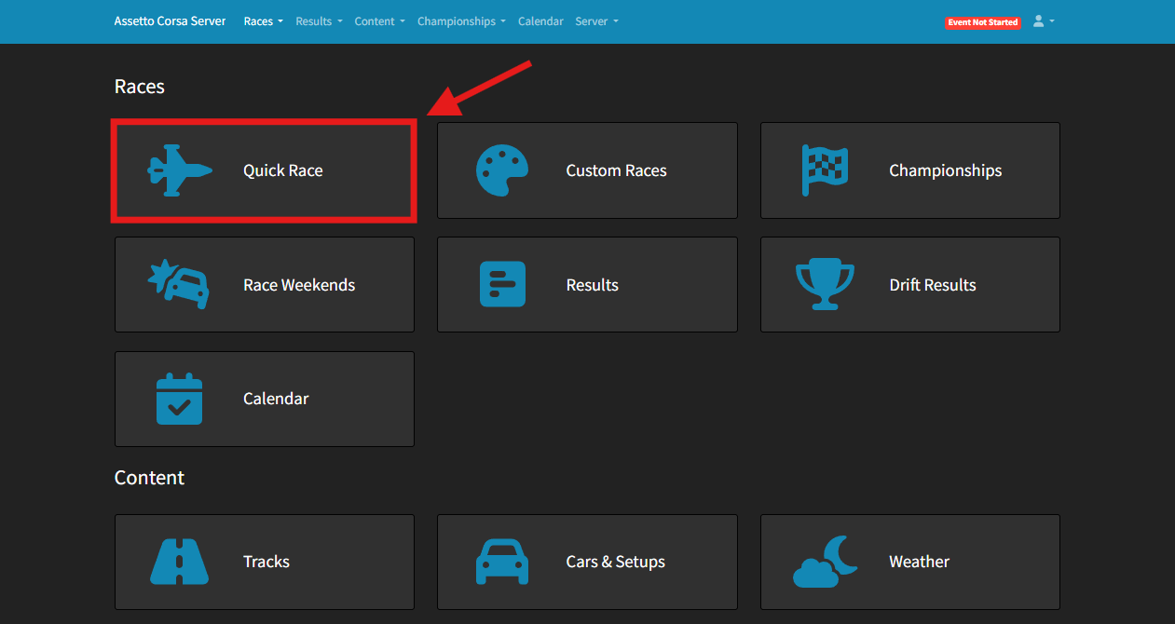1175x624 pixels.
Task: Click the Championships checkered flag icon
Action: point(825,170)
